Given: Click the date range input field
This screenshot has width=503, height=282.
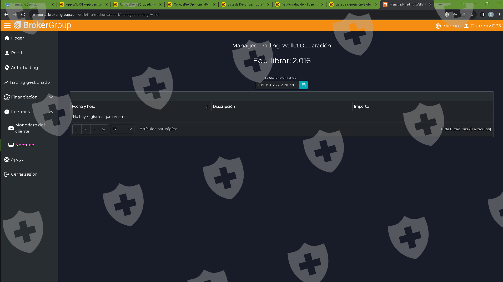Looking at the screenshot, I should (278, 85).
